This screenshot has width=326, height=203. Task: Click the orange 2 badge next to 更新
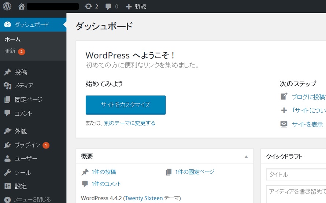click(21, 52)
